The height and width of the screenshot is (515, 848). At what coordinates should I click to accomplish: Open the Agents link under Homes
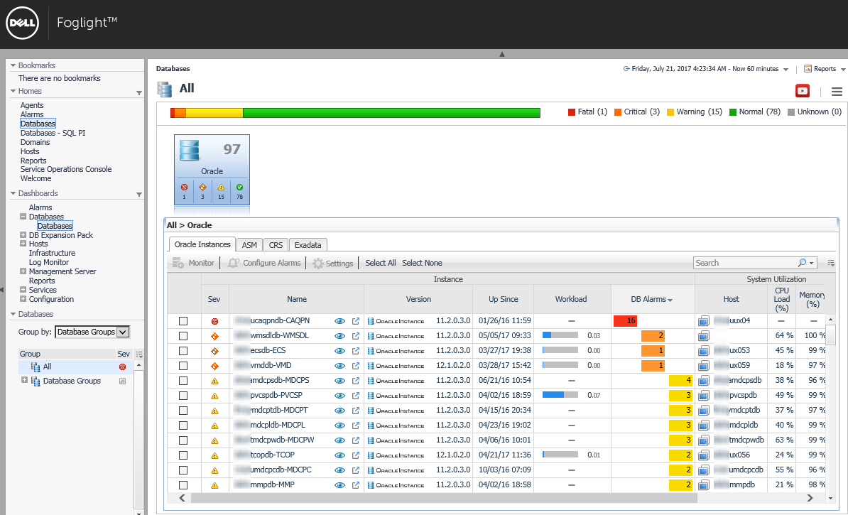click(x=32, y=106)
